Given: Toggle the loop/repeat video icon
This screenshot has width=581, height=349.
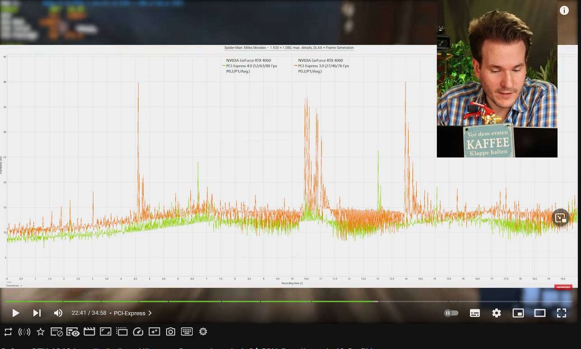Looking at the screenshot, I should [8, 332].
